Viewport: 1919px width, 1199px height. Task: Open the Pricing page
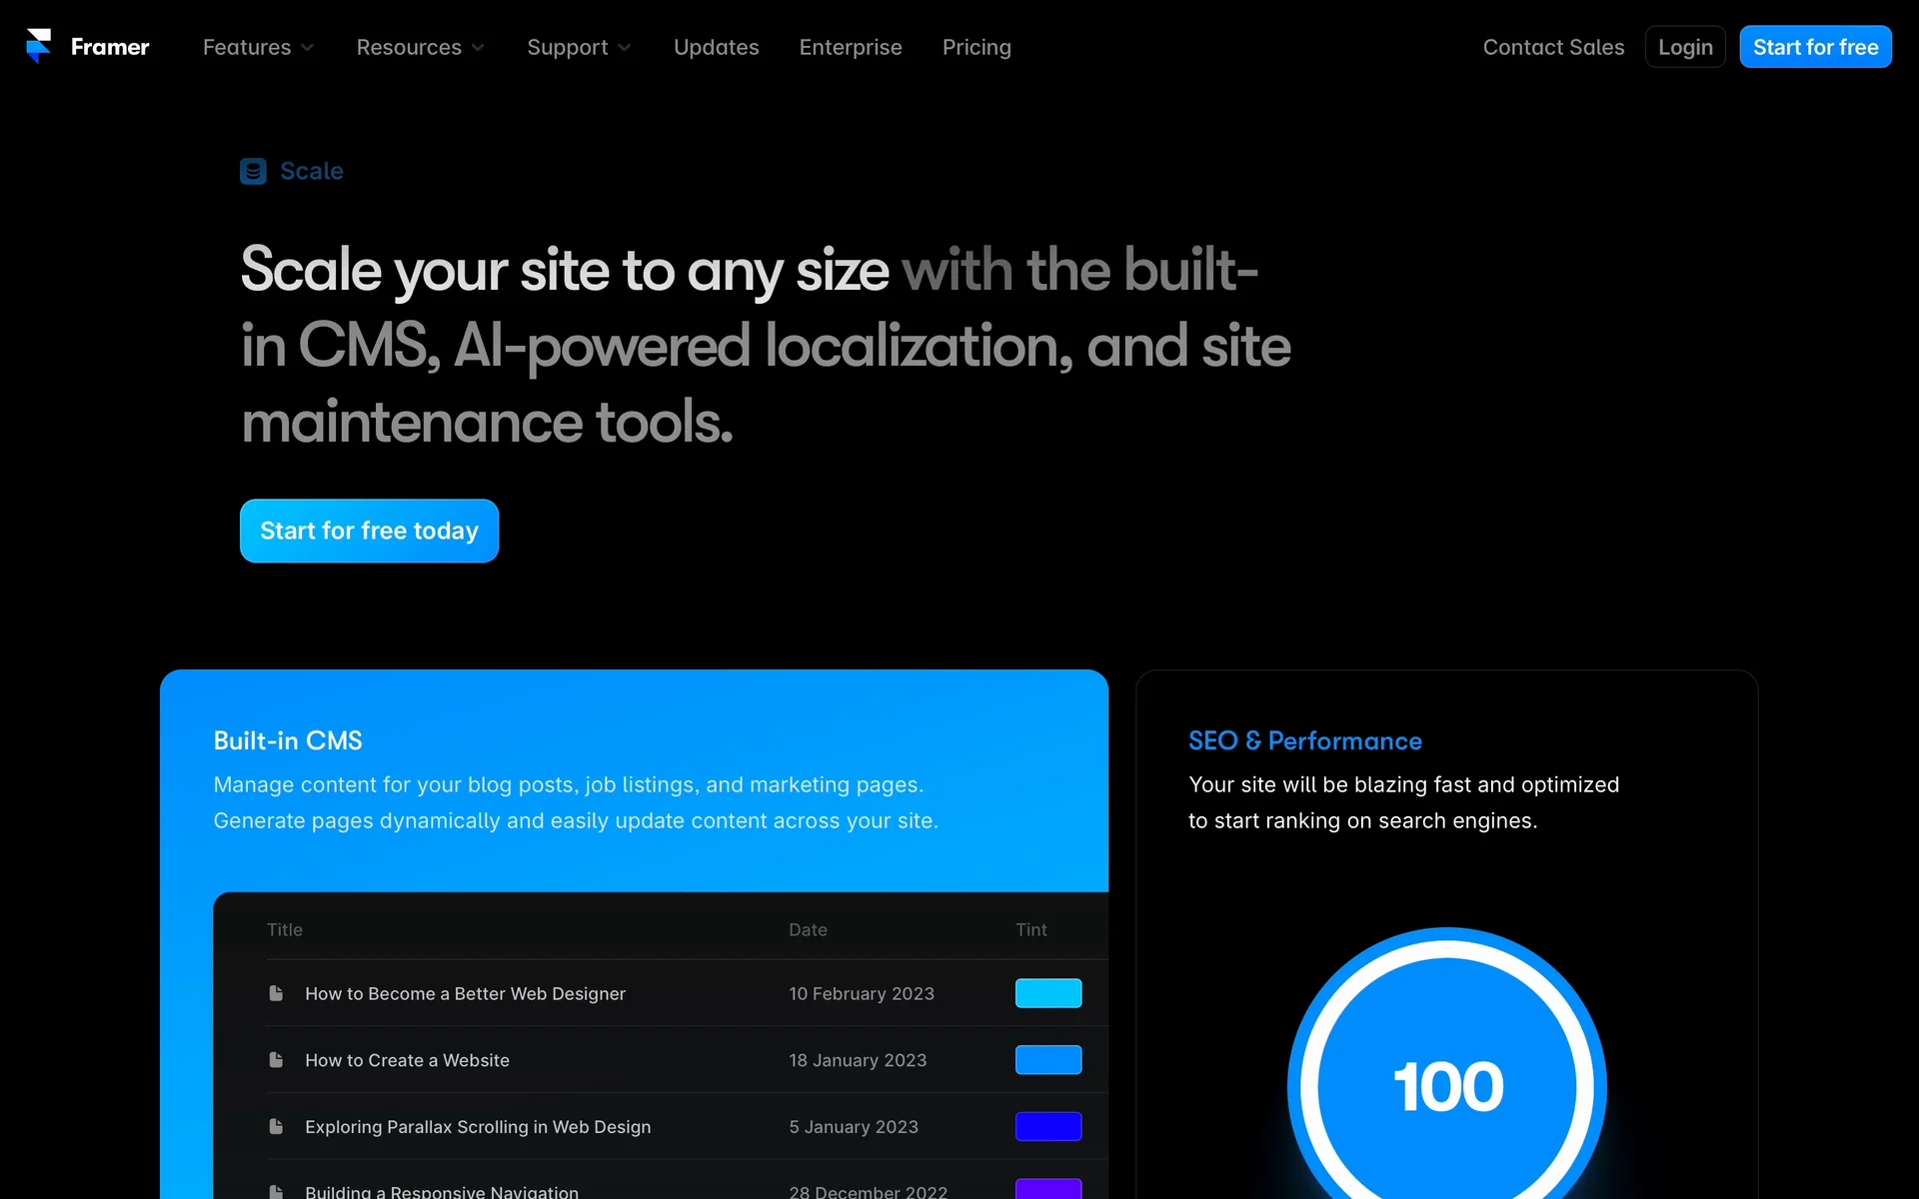976,47
